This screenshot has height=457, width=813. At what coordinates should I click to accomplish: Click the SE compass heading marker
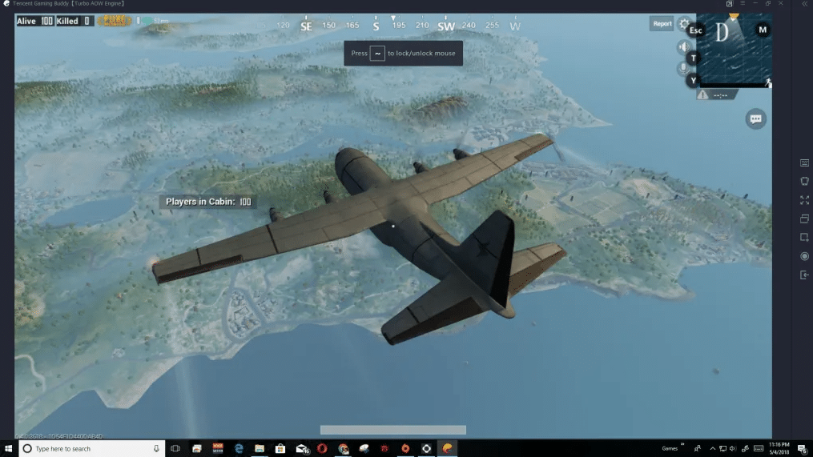click(307, 26)
